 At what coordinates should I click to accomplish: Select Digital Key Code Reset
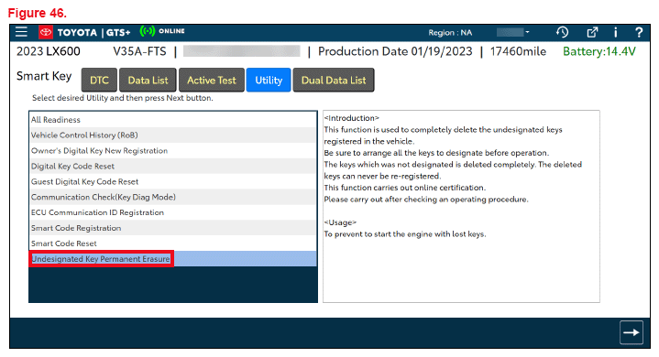pyautogui.click(x=172, y=166)
